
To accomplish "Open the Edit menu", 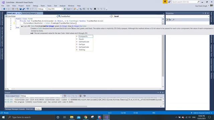I will tap(8, 6).
